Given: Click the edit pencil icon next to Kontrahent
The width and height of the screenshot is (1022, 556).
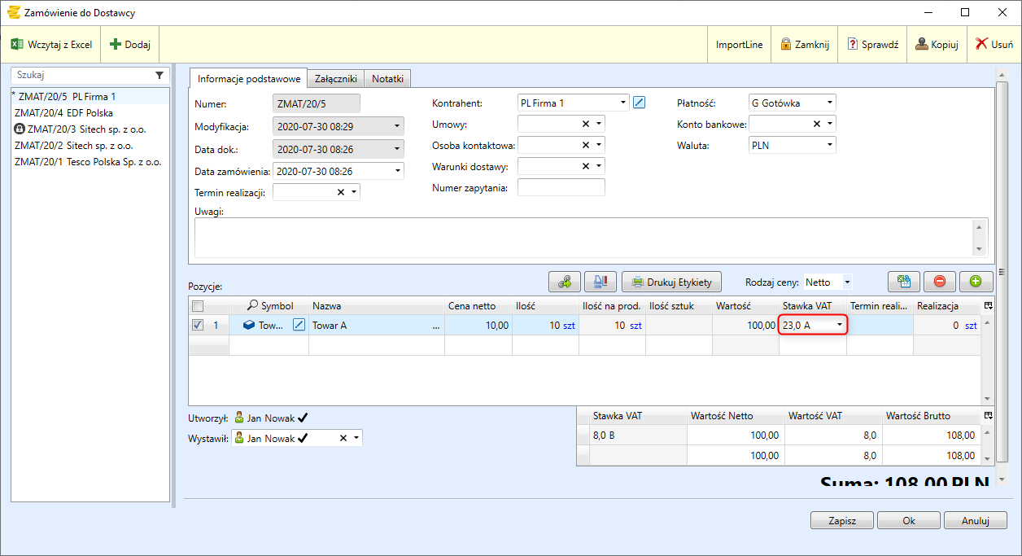Looking at the screenshot, I should point(639,103).
